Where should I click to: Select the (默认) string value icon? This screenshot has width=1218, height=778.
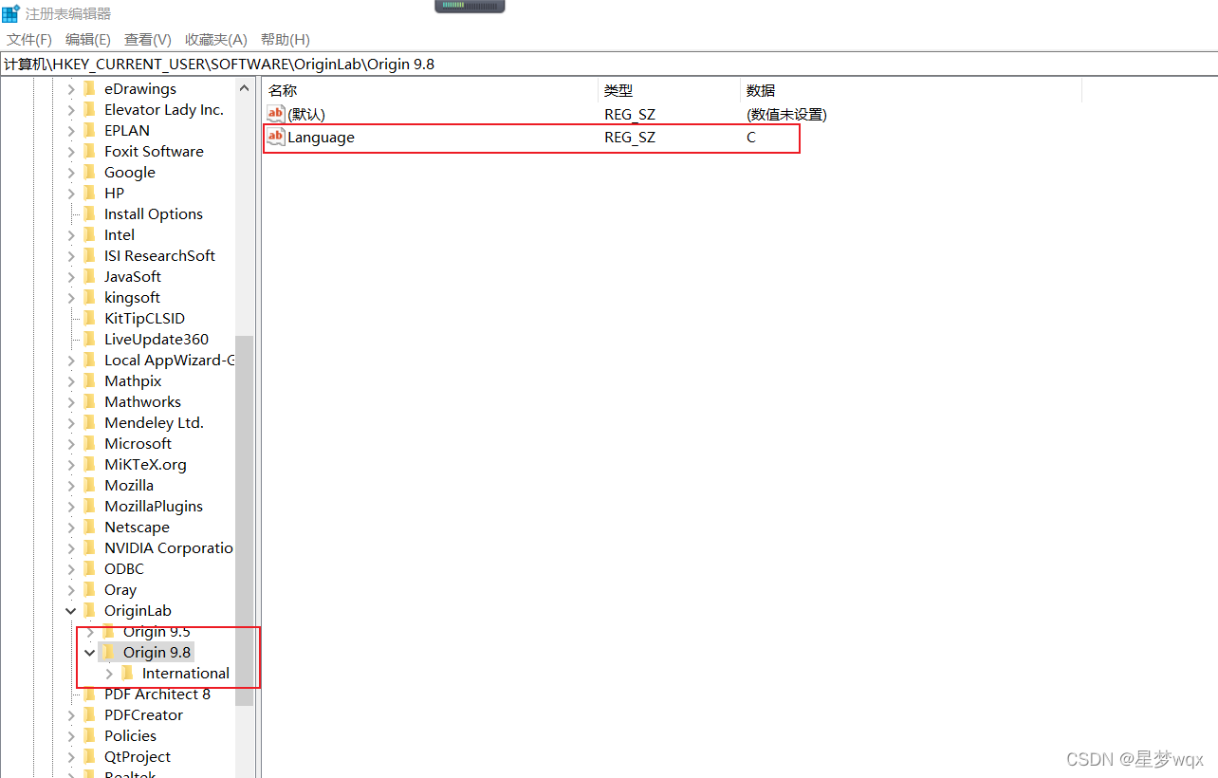[276, 115]
